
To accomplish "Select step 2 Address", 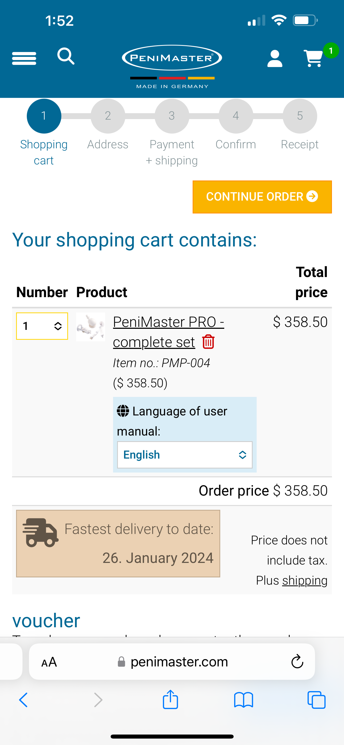I will coord(108,116).
